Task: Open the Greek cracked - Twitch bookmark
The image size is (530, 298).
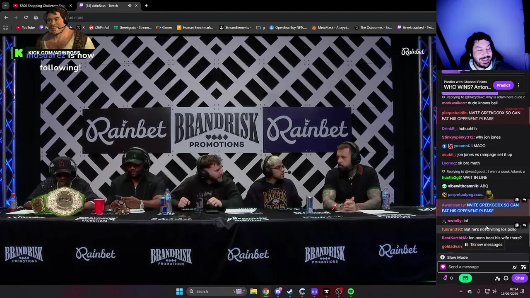Action: pos(415,27)
